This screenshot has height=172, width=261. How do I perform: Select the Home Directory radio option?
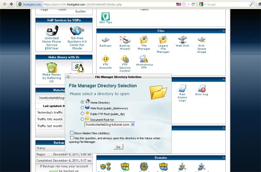tap(82, 102)
